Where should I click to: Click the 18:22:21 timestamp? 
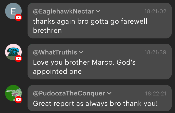(155, 93)
